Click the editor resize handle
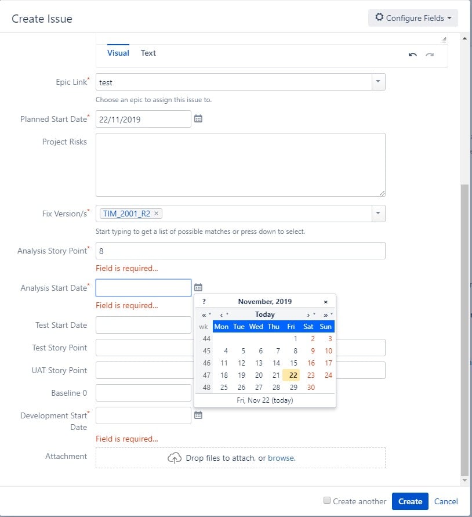The image size is (472, 517). click(x=444, y=39)
